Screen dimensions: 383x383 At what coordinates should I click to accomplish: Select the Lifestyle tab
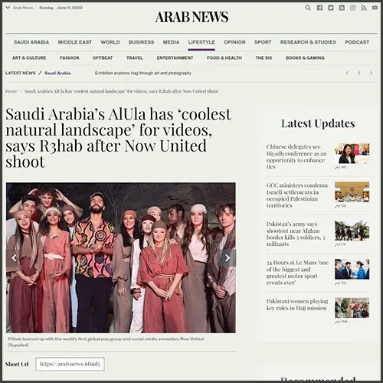pyautogui.click(x=201, y=42)
